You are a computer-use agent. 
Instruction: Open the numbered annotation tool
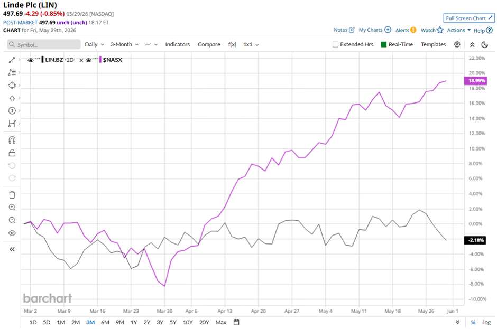(x=12, y=111)
